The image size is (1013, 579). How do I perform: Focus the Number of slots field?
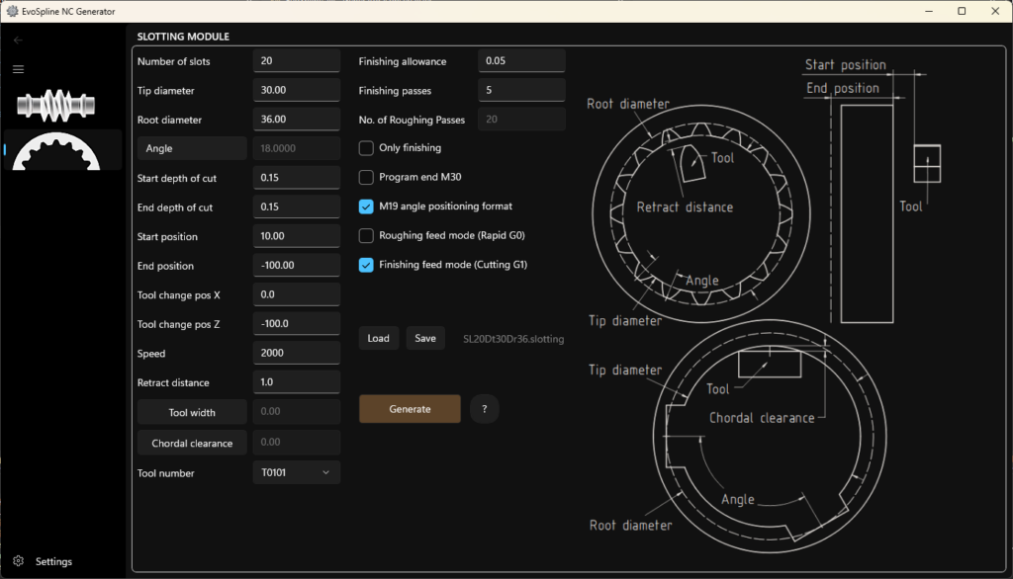click(x=297, y=60)
